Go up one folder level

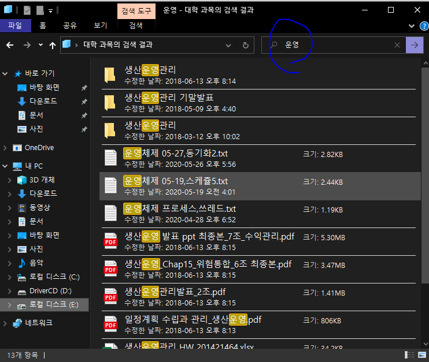coord(53,45)
